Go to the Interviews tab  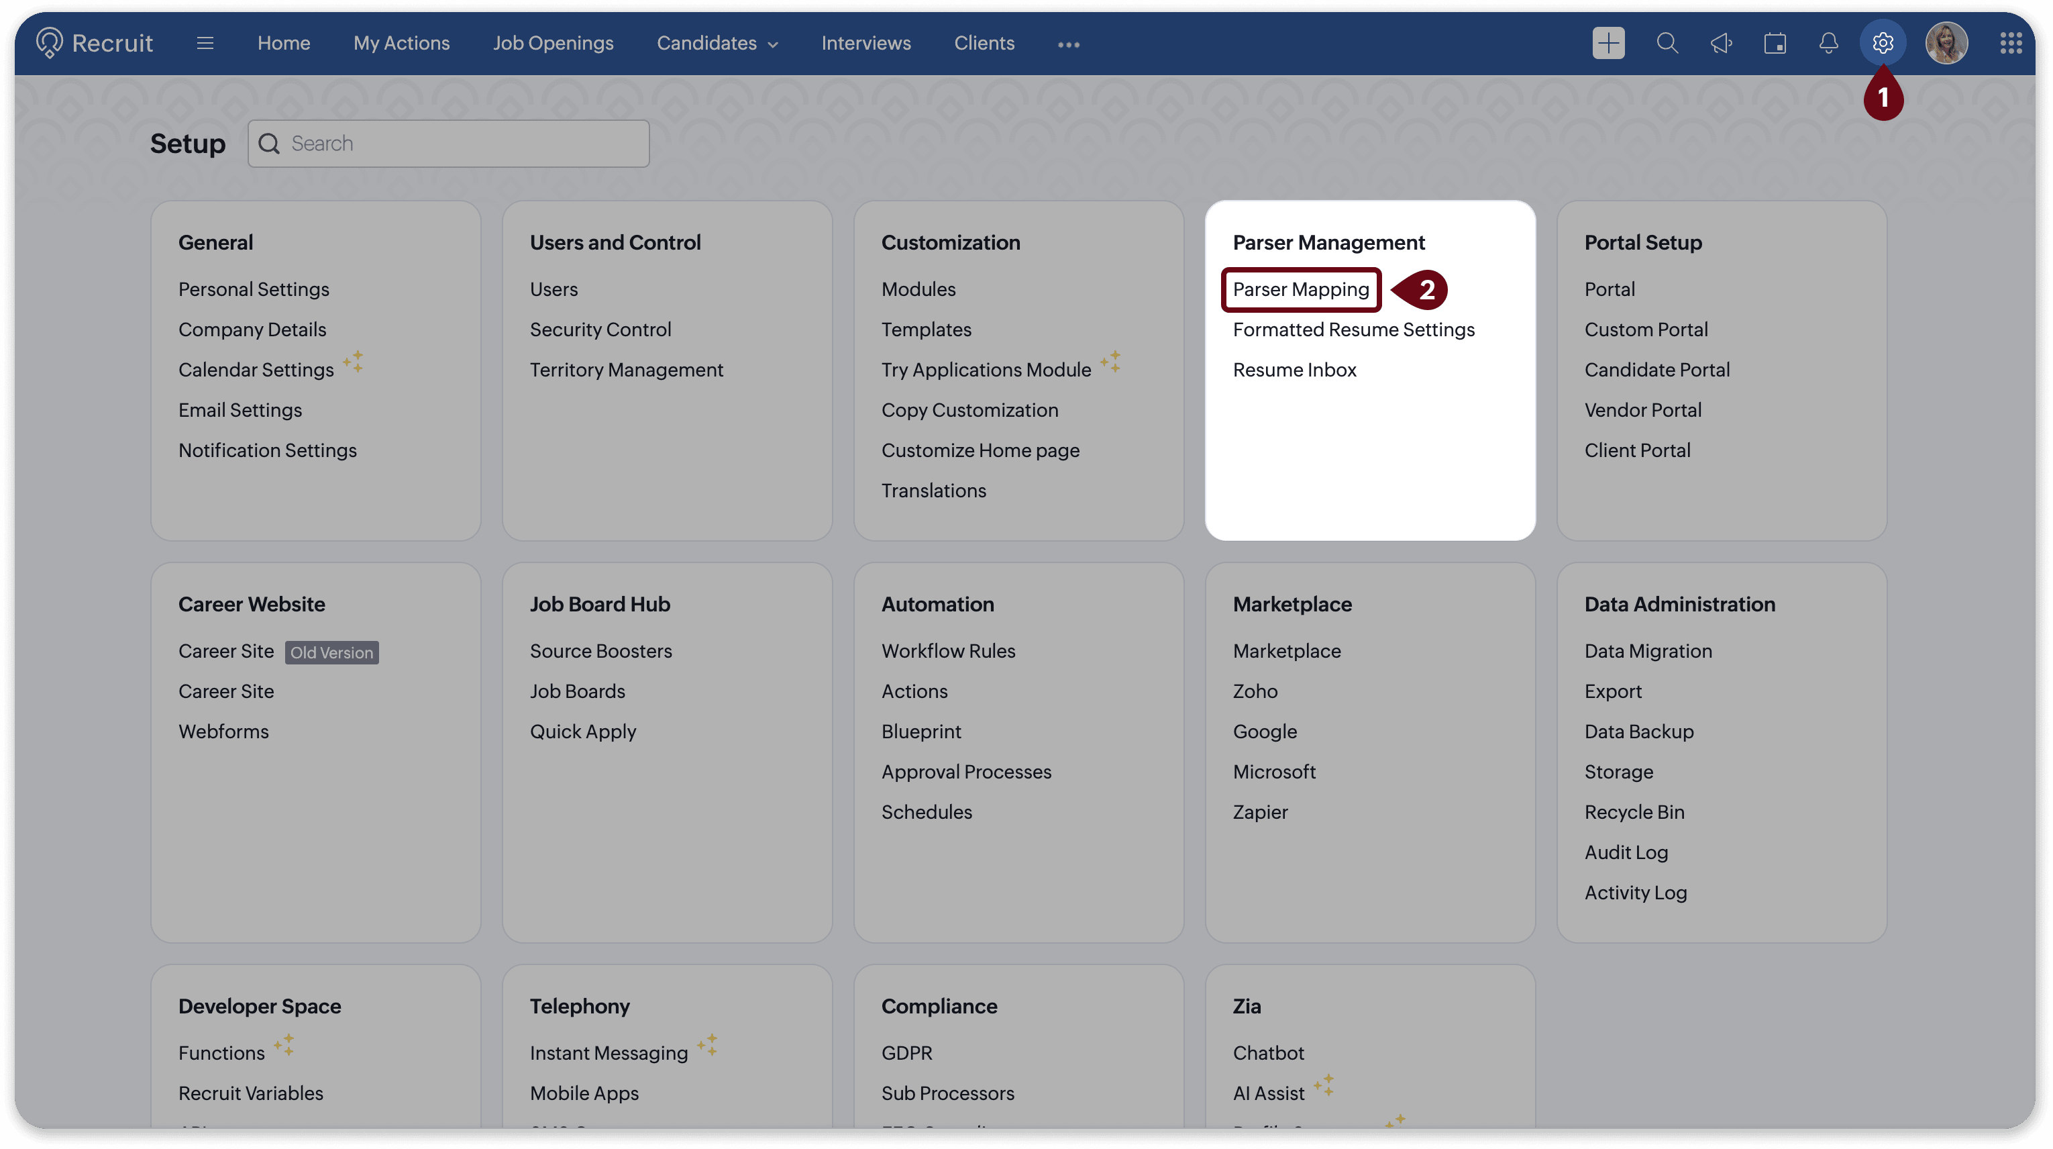pyautogui.click(x=865, y=43)
